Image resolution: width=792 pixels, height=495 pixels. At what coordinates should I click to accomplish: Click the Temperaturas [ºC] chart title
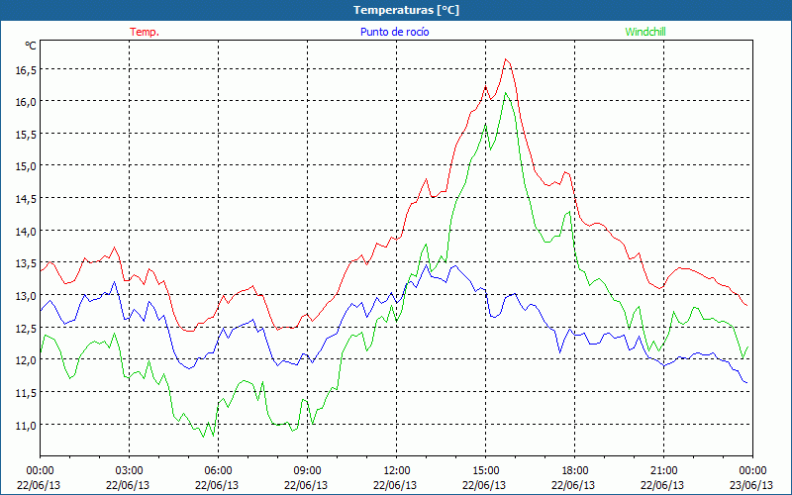406,10
